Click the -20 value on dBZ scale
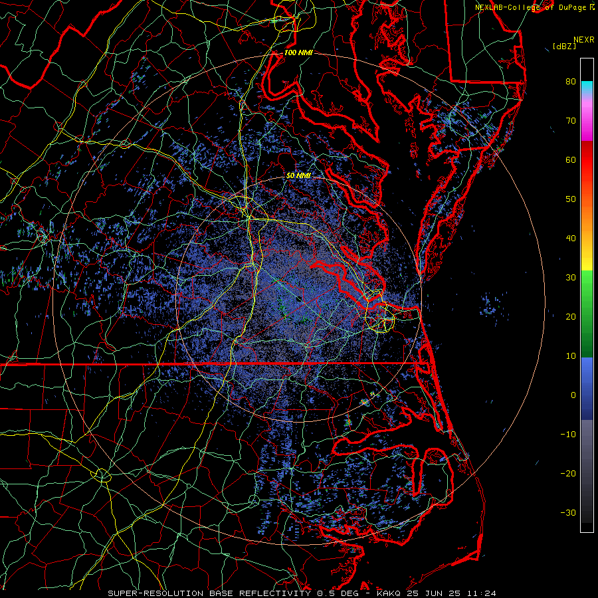The width and height of the screenshot is (598, 598). point(568,473)
